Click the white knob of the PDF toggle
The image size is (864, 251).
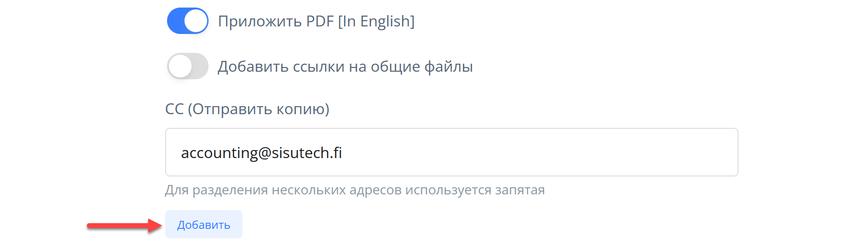coord(196,21)
